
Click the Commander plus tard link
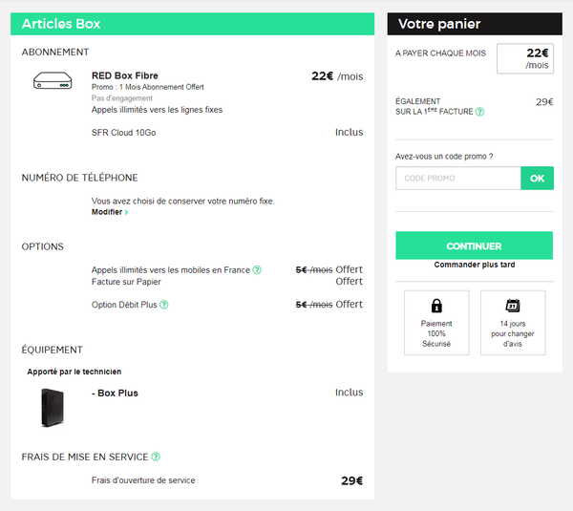point(474,265)
